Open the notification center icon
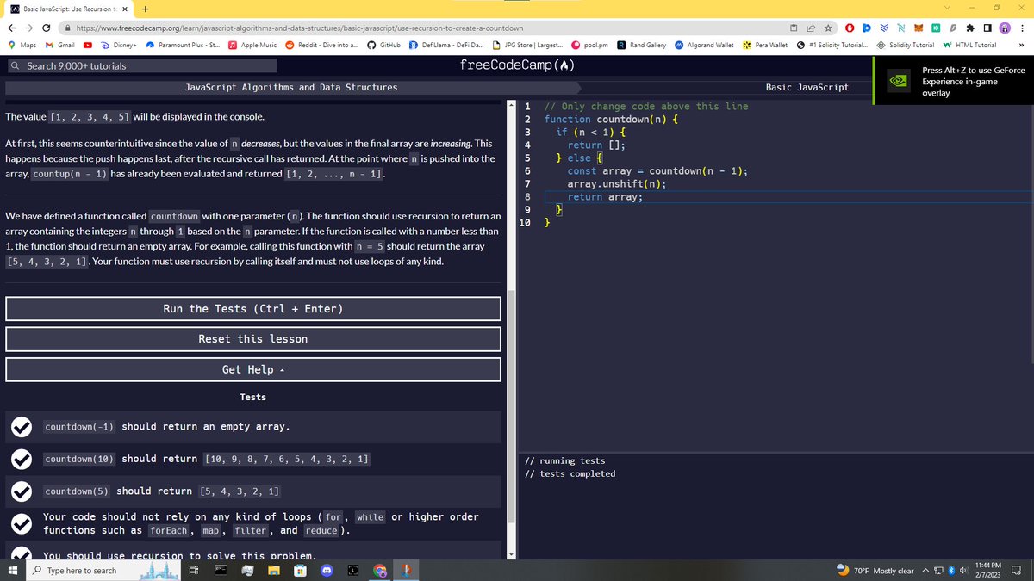The height and width of the screenshot is (581, 1034). click(x=1017, y=571)
